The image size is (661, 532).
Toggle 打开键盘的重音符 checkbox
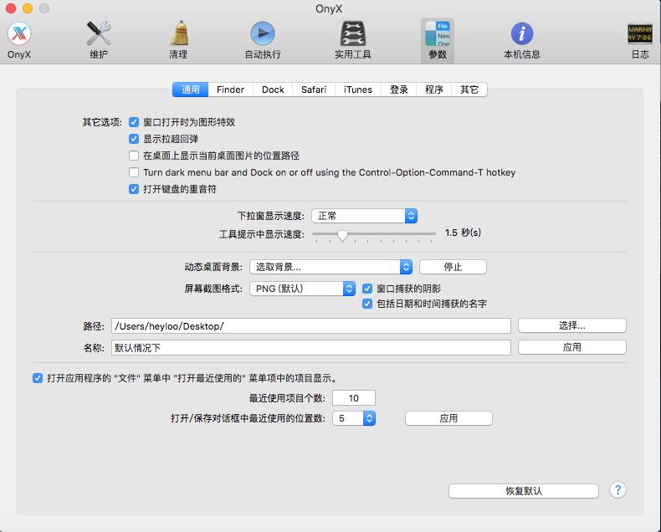click(x=134, y=189)
